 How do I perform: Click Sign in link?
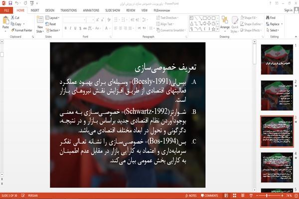coord(289,10)
